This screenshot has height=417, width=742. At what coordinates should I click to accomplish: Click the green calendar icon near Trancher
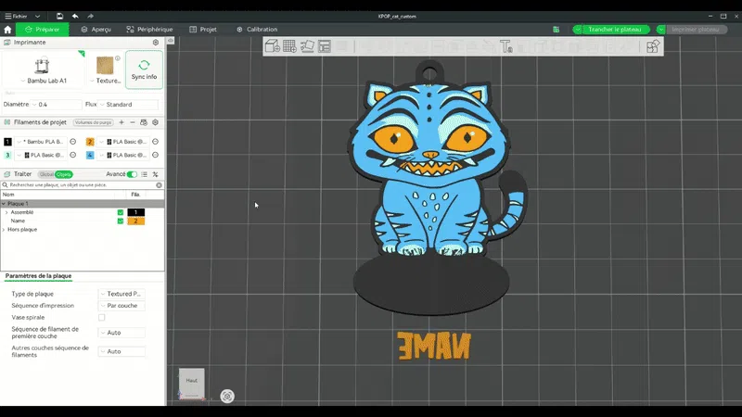pyautogui.click(x=556, y=30)
